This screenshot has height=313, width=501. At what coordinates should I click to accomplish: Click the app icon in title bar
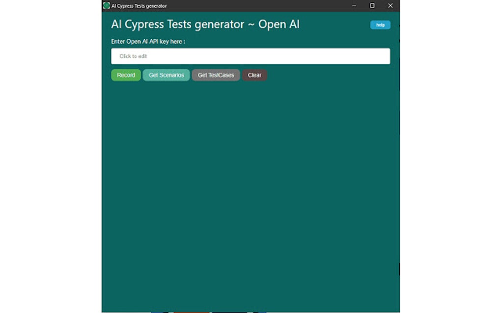[x=107, y=6]
